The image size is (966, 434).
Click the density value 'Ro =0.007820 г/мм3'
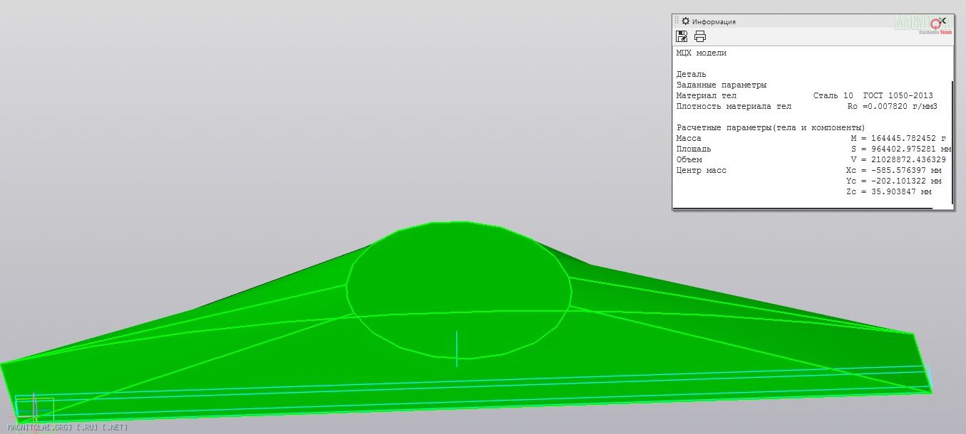pyautogui.click(x=892, y=106)
